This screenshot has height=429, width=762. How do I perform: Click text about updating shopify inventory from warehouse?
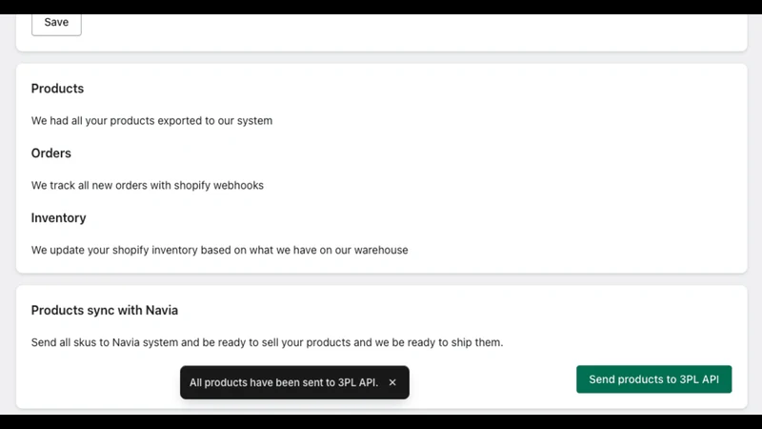(220, 250)
